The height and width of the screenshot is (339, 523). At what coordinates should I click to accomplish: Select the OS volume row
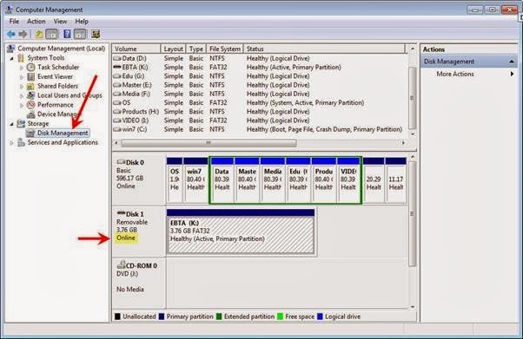[259, 102]
